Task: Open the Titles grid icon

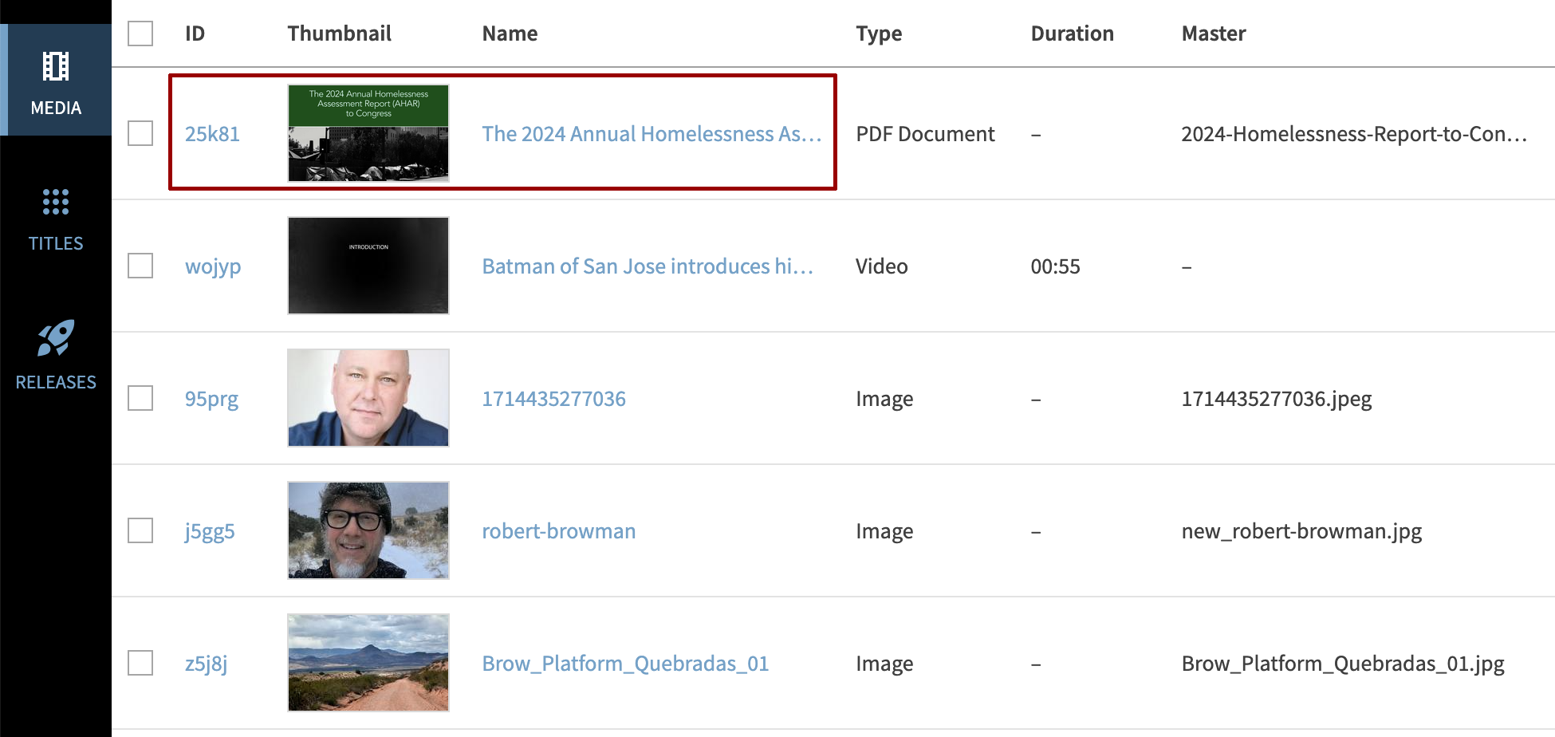Action: click(x=56, y=203)
